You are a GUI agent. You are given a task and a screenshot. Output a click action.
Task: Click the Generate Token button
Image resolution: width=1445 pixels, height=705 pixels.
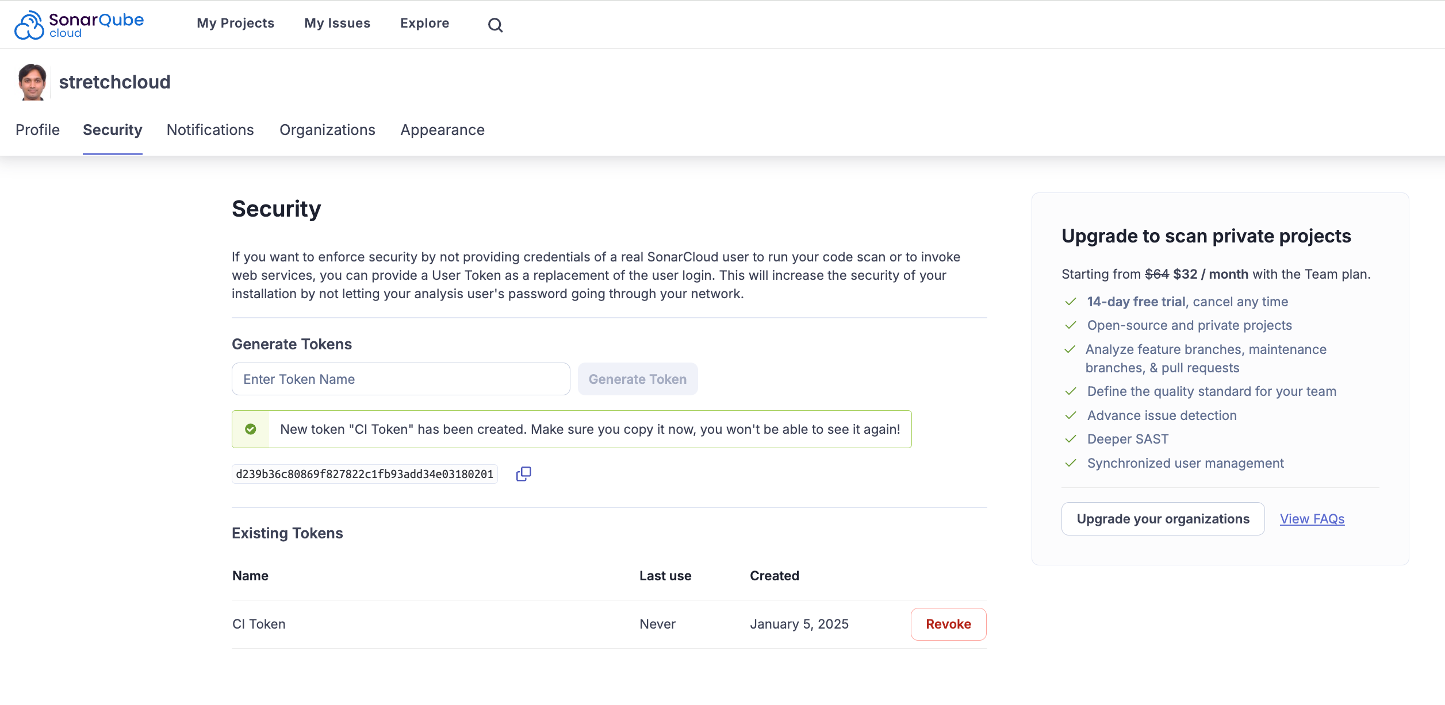click(637, 379)
